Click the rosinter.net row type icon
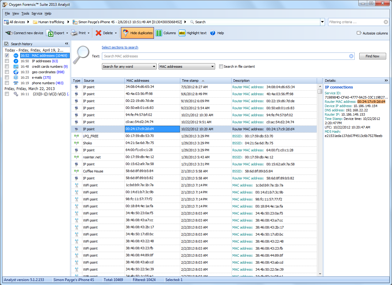Screen dimensions: 392x285 click(77, 157)
